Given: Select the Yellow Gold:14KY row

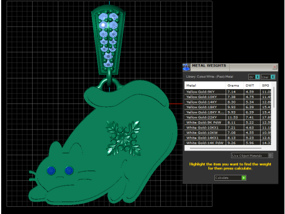Looking at the screenshot, I should (x=228, y=102).
